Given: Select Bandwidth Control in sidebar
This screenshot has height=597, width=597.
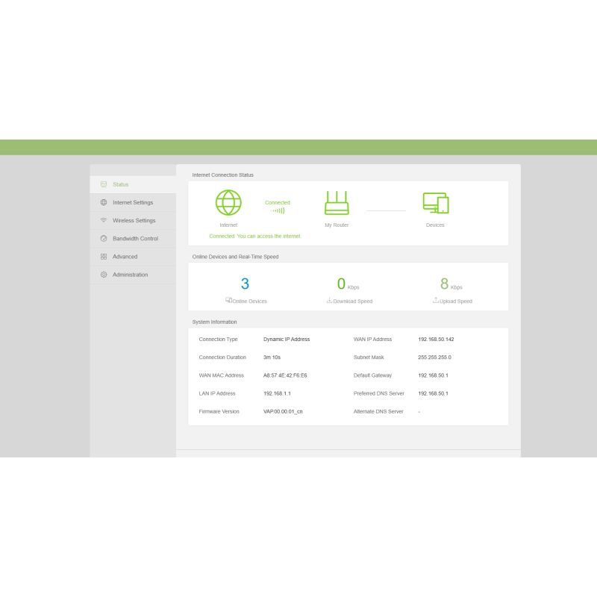Looking at the screenshot, I should coord(135,239).
